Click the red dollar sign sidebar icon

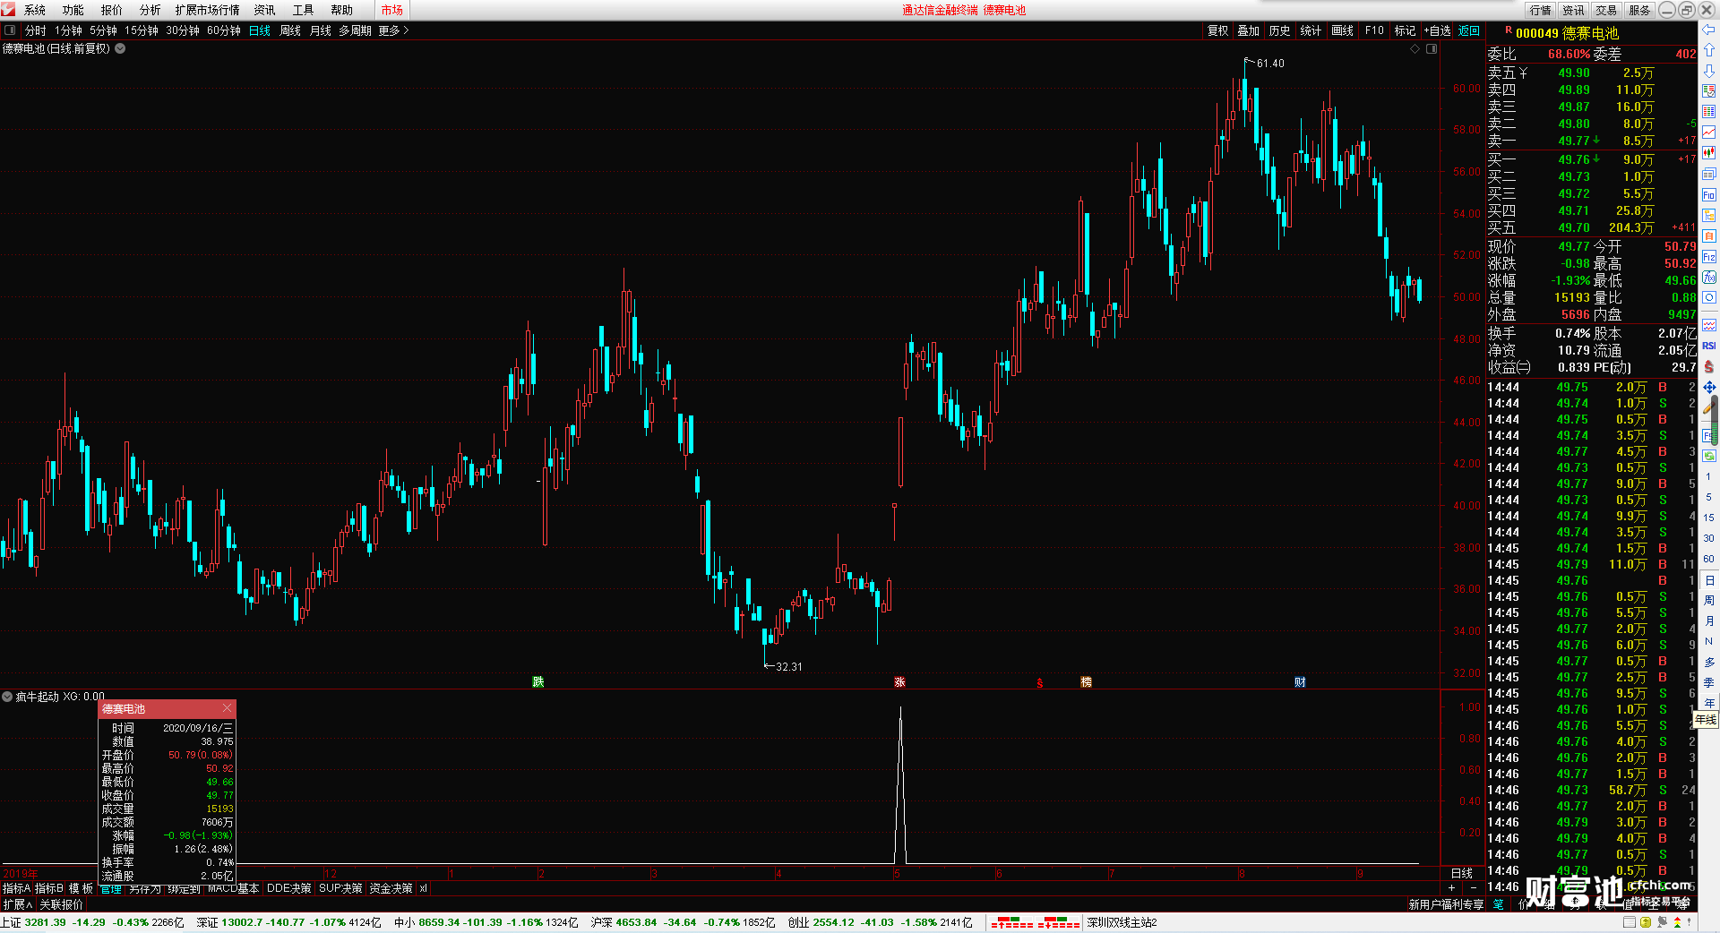1709,366
